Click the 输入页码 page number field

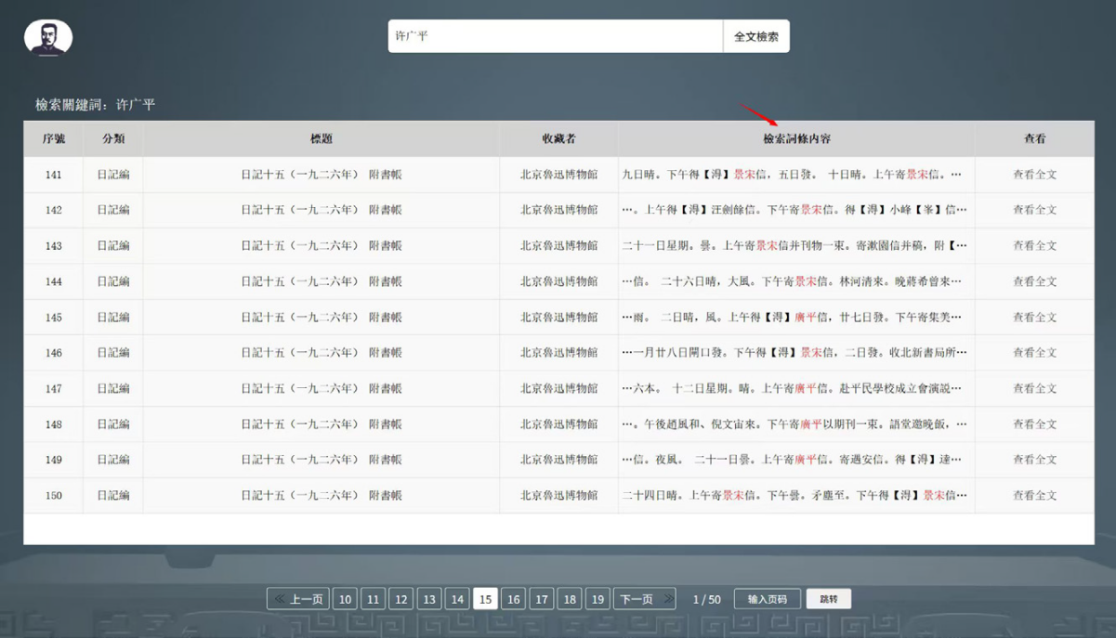(767, 599)
